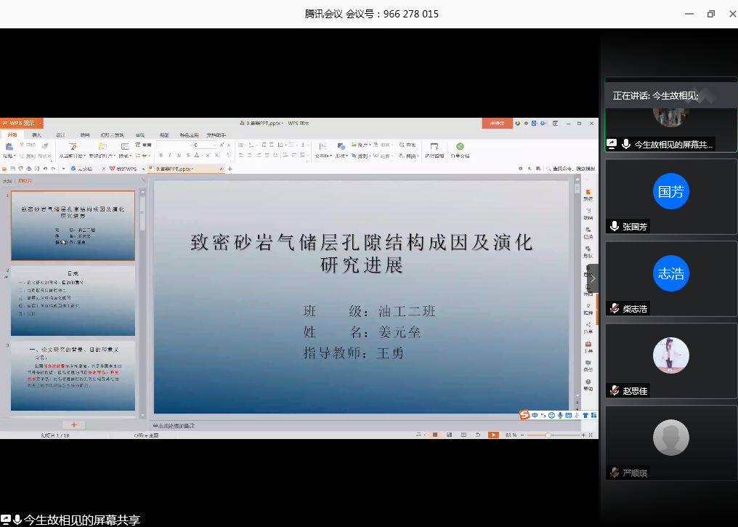Click the share document icon in ribbon
The height and width of the screenshot is (527, 738).
[460, 147]
